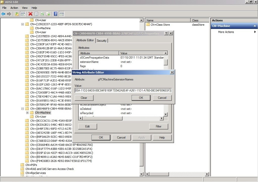Collapse the CN={13922C07-1233 tree node

tap(22, 24)
